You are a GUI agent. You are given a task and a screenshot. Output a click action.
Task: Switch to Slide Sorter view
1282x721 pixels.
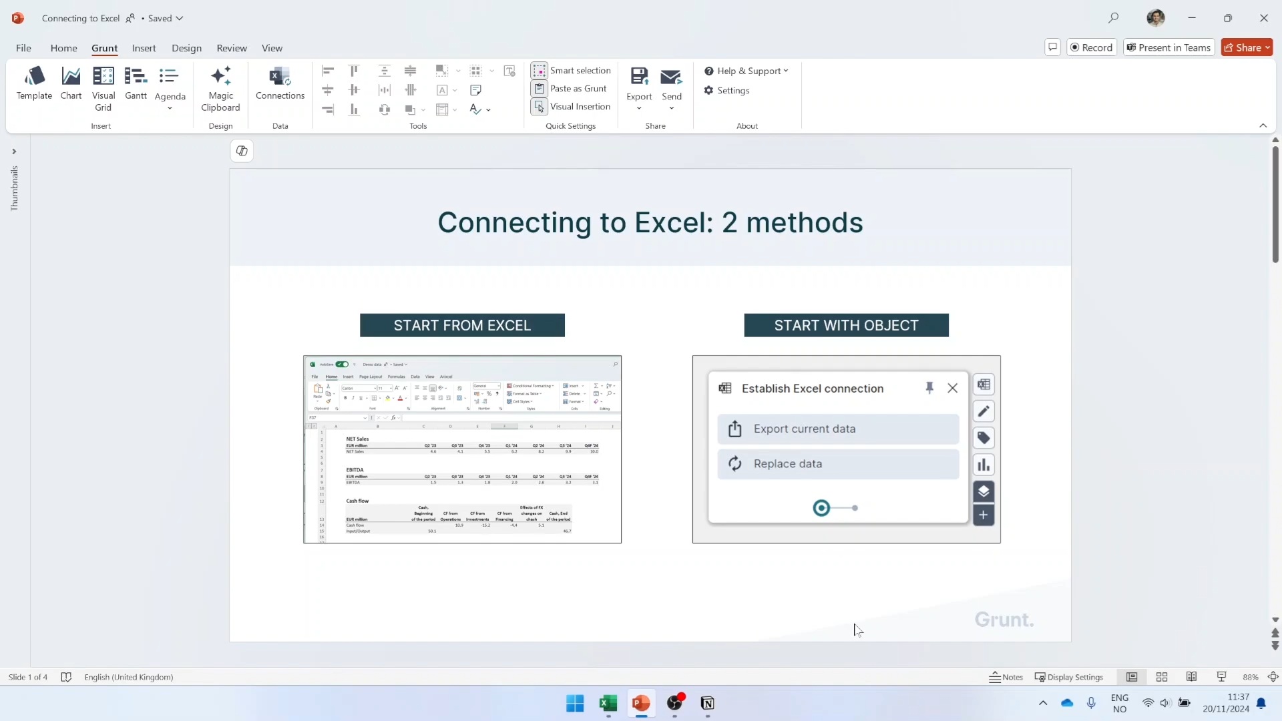coord(1162,677)
